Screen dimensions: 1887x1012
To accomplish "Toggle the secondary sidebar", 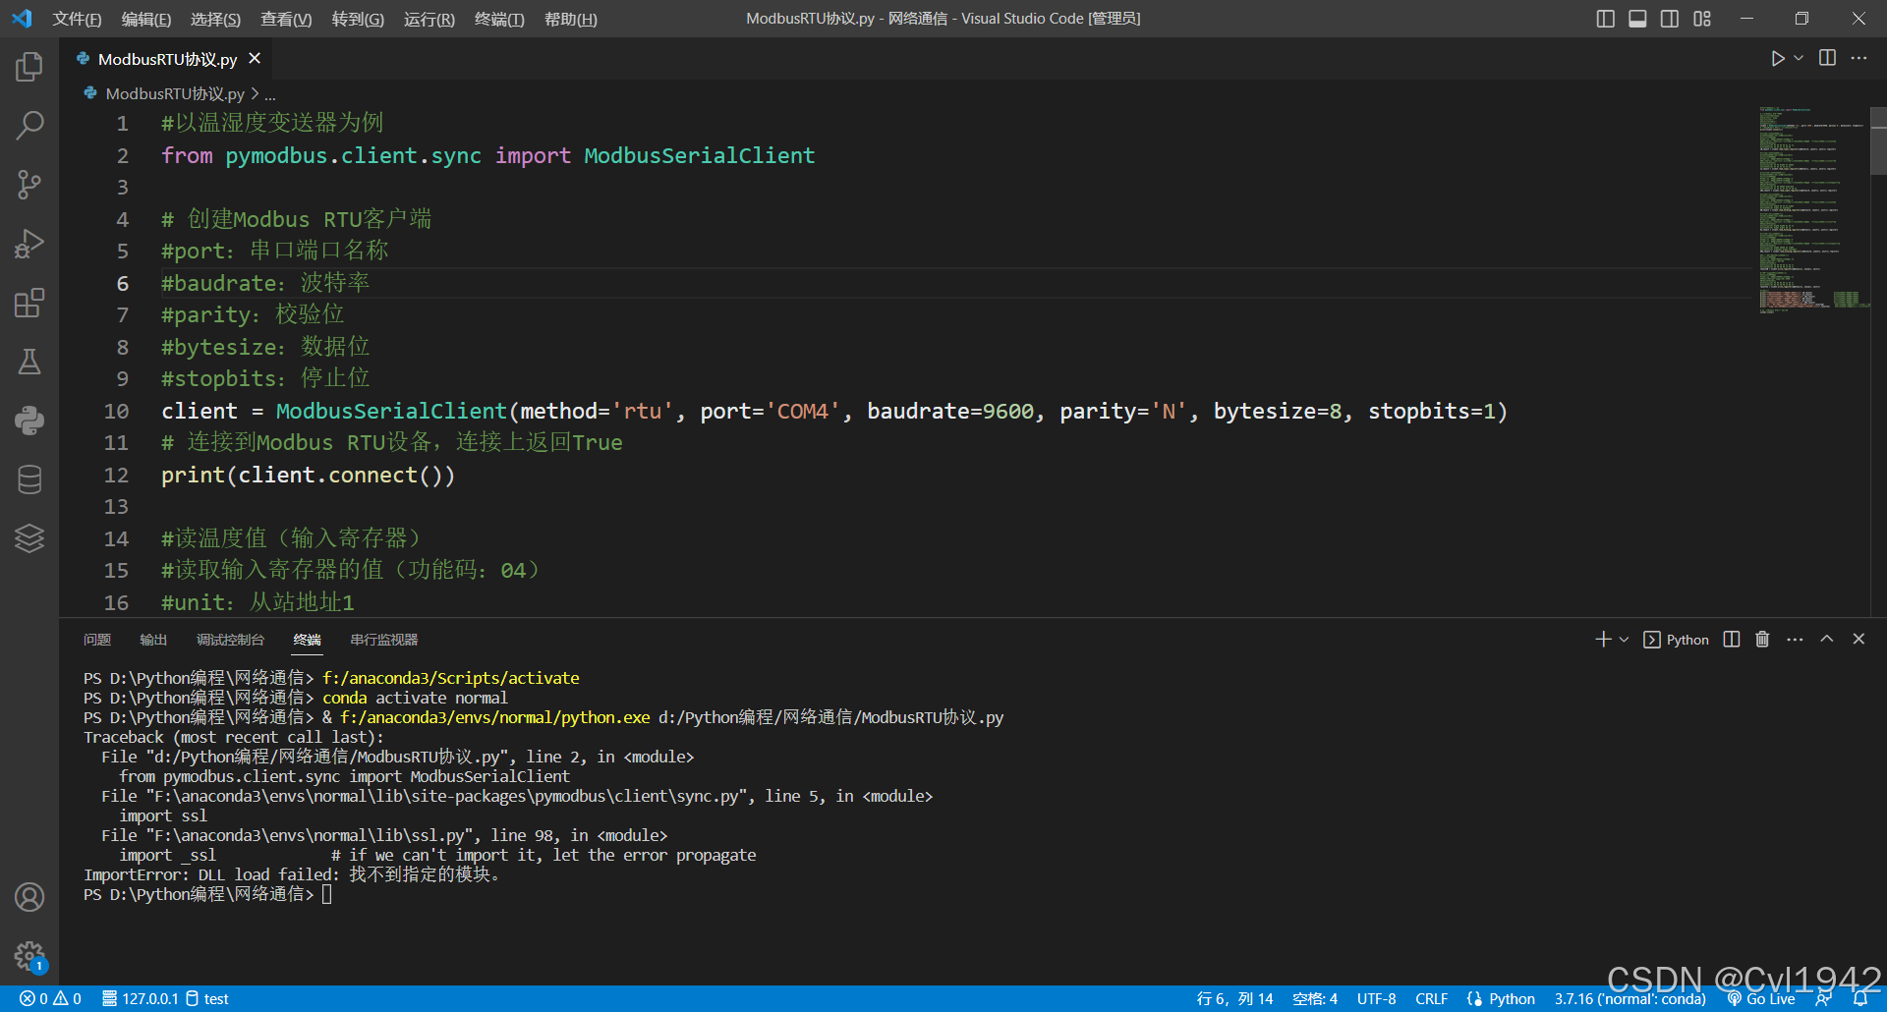I will click(x=1670, y=18).
